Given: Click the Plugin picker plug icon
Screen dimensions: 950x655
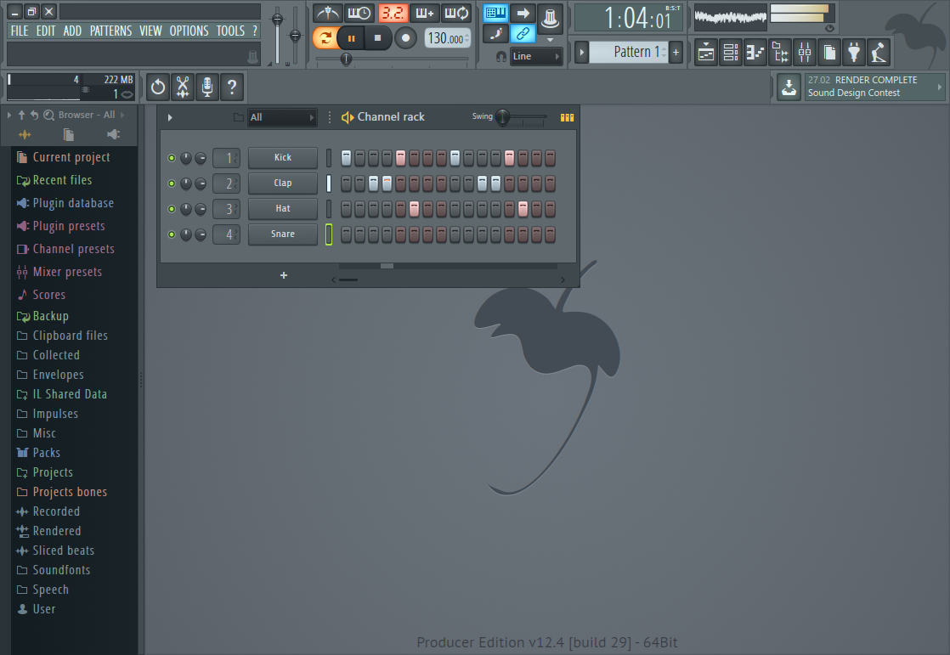Looking at the screenshot, I should 853,52.
